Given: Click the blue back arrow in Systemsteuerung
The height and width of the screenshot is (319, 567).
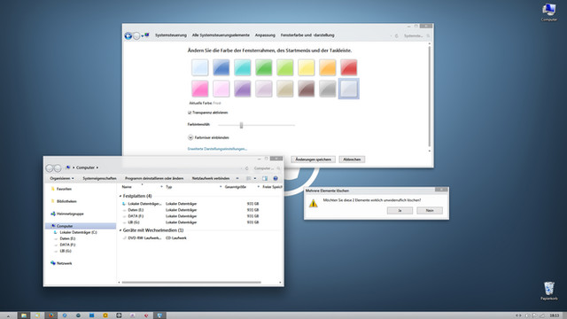Looking at the screenshot, I should (x=128, y=35).
